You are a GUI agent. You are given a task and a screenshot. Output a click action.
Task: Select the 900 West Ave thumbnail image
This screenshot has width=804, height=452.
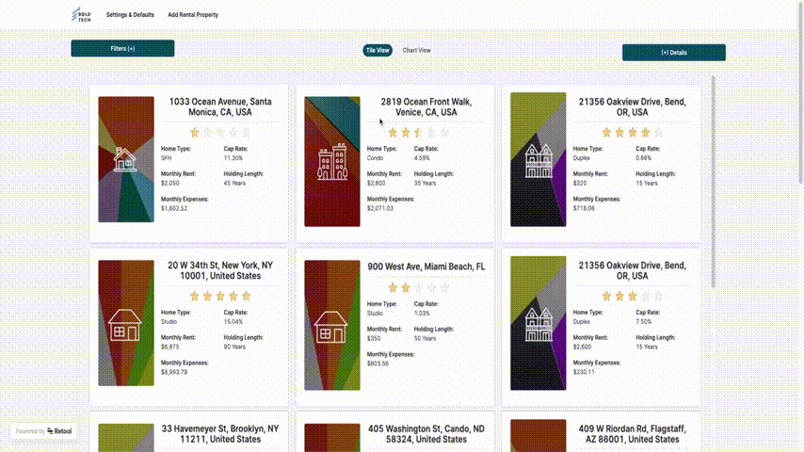(x=332, y=325)
